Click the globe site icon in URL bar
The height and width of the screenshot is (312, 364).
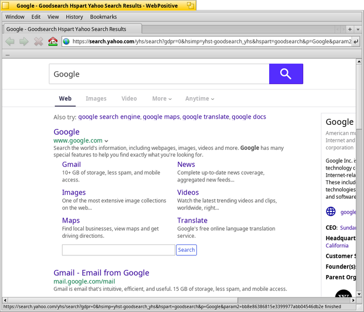(x=66, y=42)
